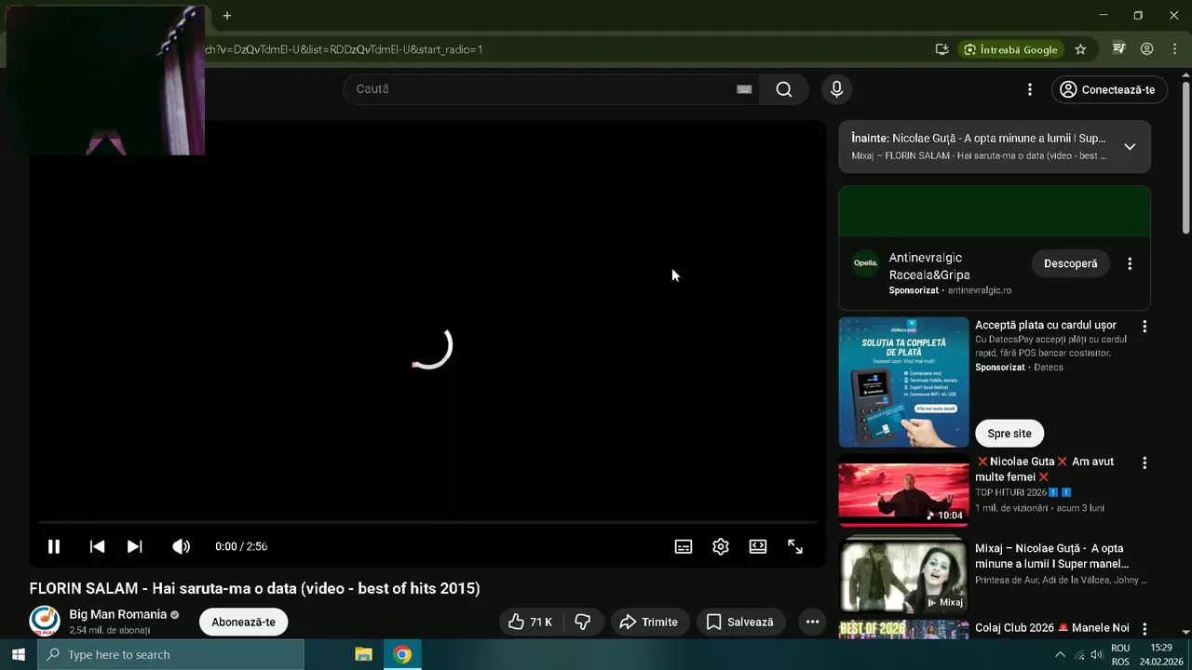Open options for Antinevralgic ad
The height and width of the screenshot is (670, 1192).
pos(1130,263)
